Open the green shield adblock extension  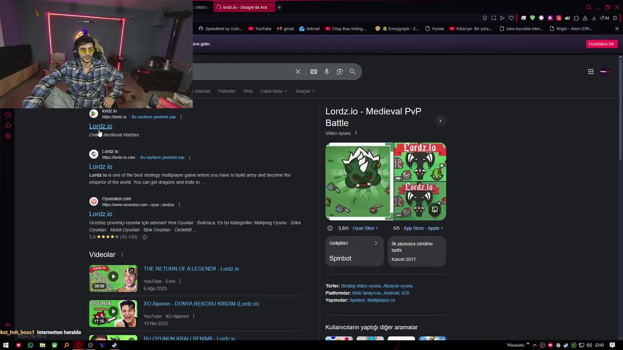click(x=532, y=18)
